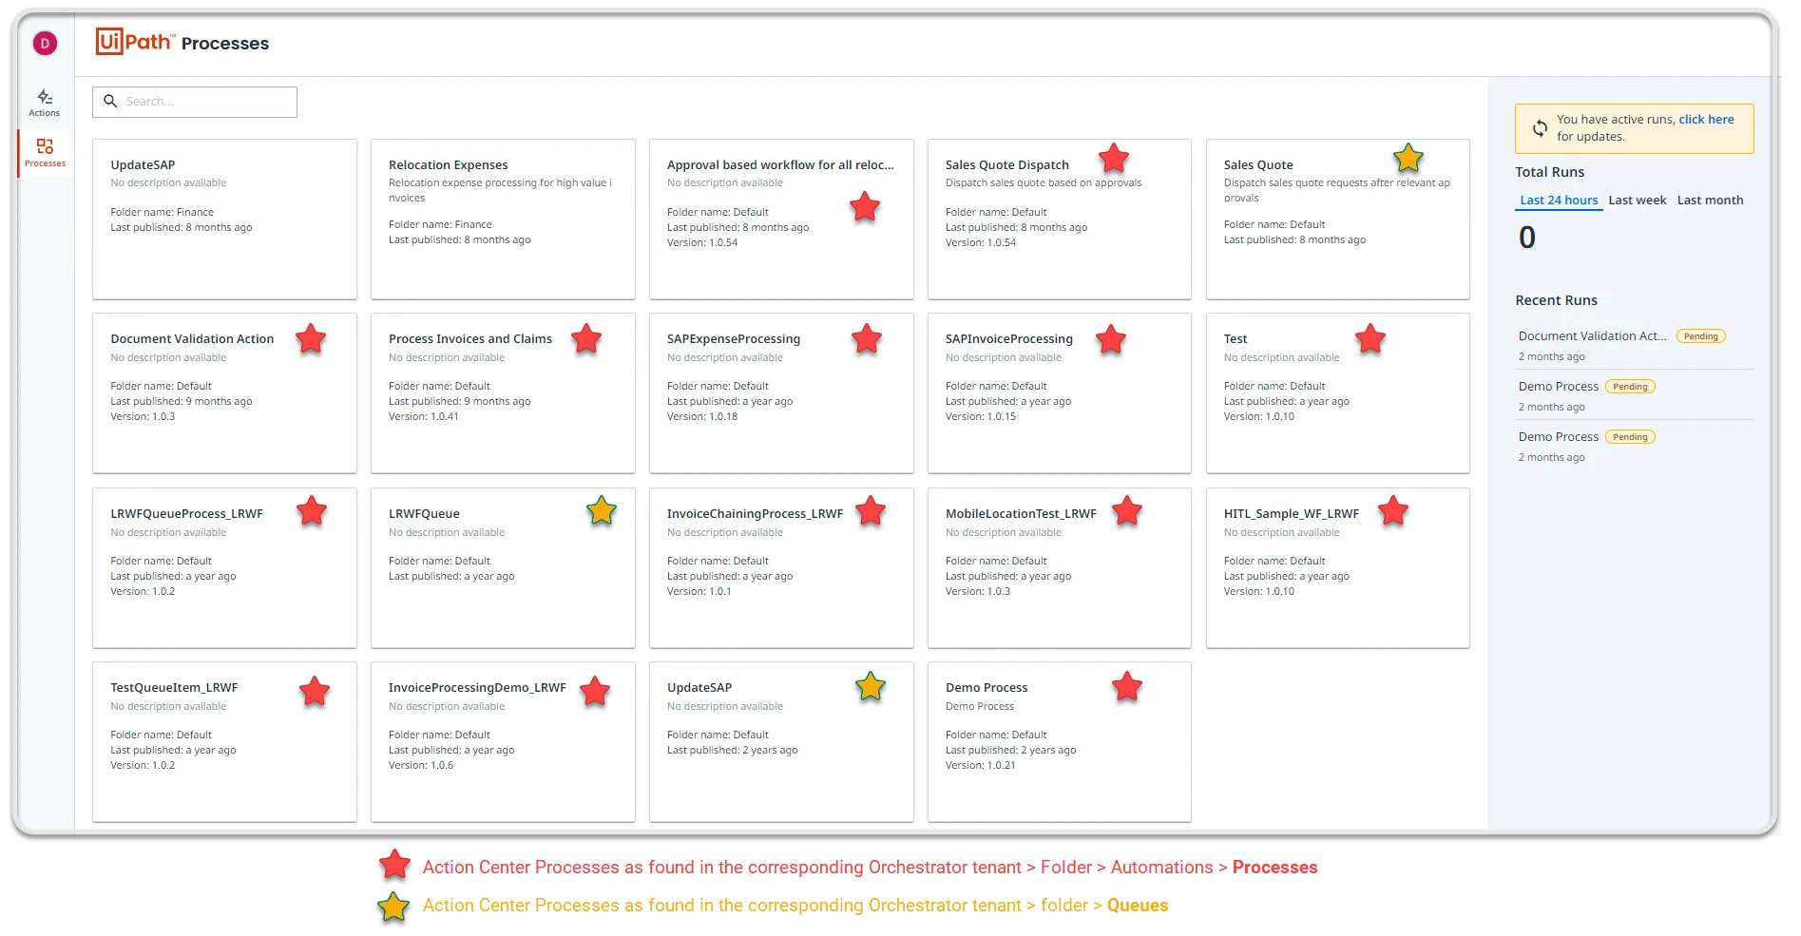Open the Document Validation Action process card
This screenshot has width=1801, height=936.
click(224, 393)
